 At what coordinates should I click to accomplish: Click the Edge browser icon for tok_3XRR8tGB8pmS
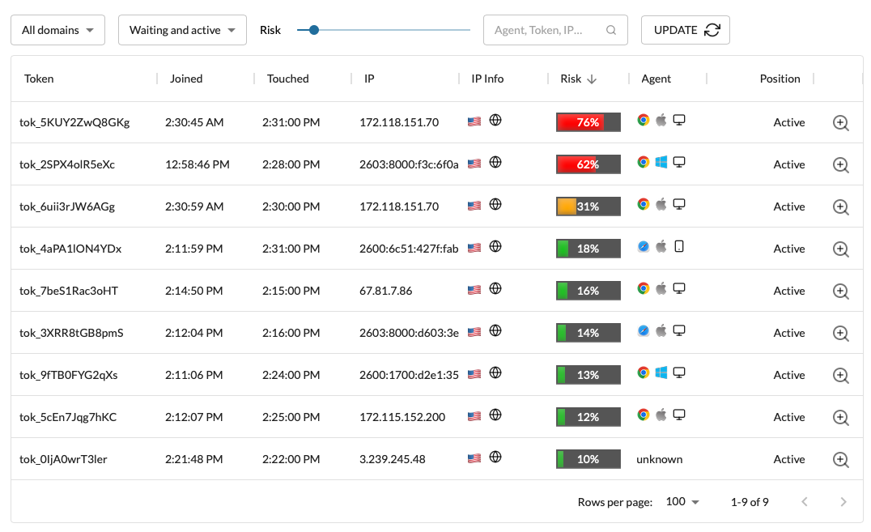[x=644, y=330]
